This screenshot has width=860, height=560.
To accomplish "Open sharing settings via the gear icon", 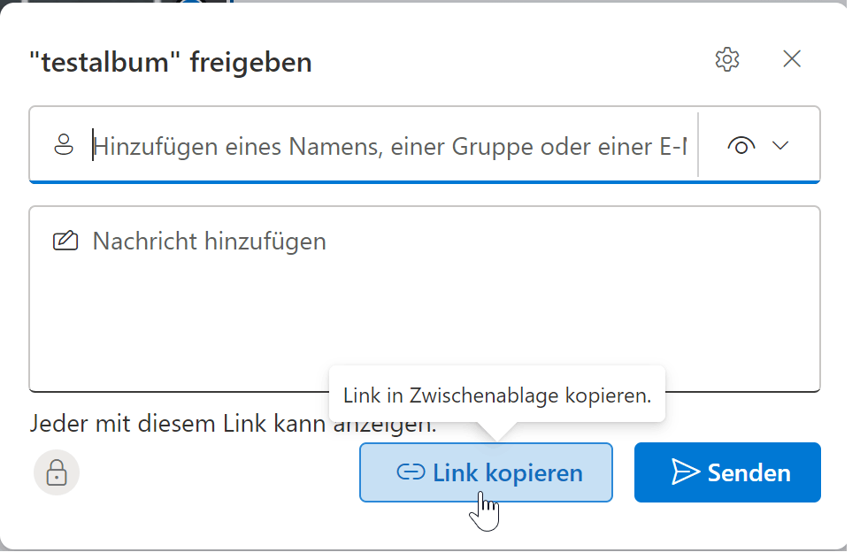I will point(726,60).
